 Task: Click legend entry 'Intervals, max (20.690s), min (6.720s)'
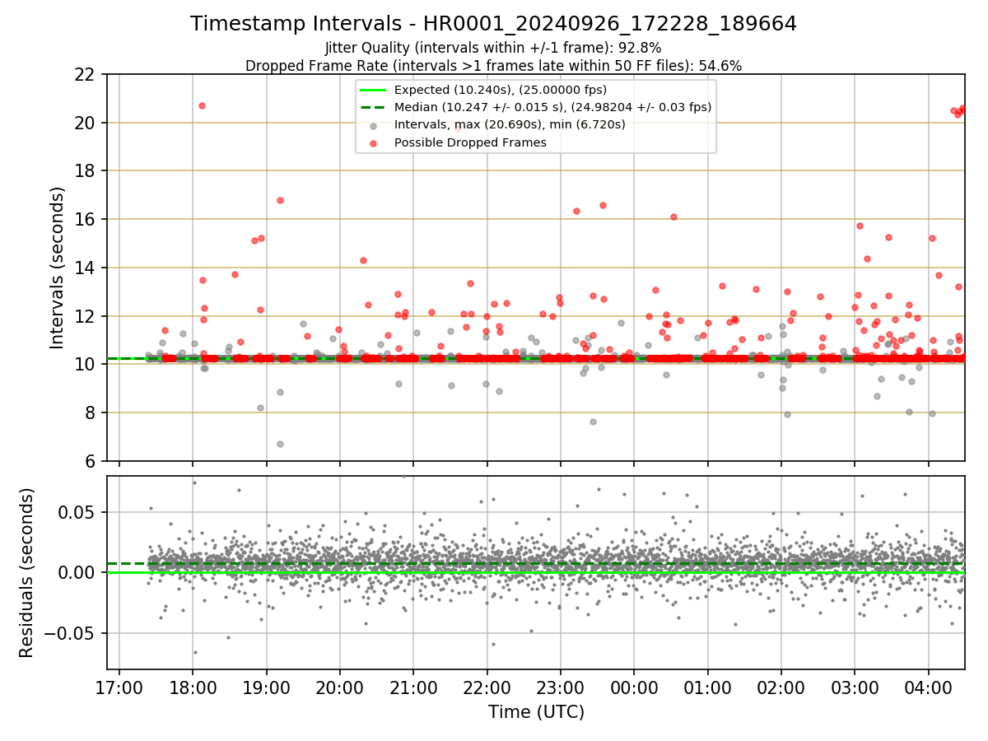point(510,124)
